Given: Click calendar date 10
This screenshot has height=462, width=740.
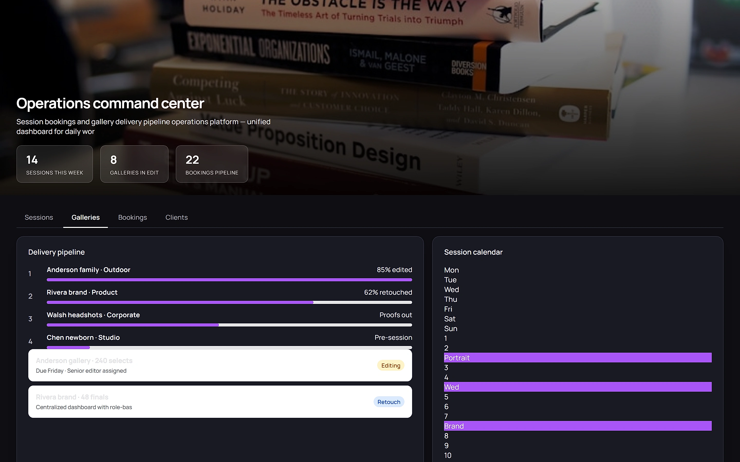Looking at the screenshot, I should click(x=448, y=456).
